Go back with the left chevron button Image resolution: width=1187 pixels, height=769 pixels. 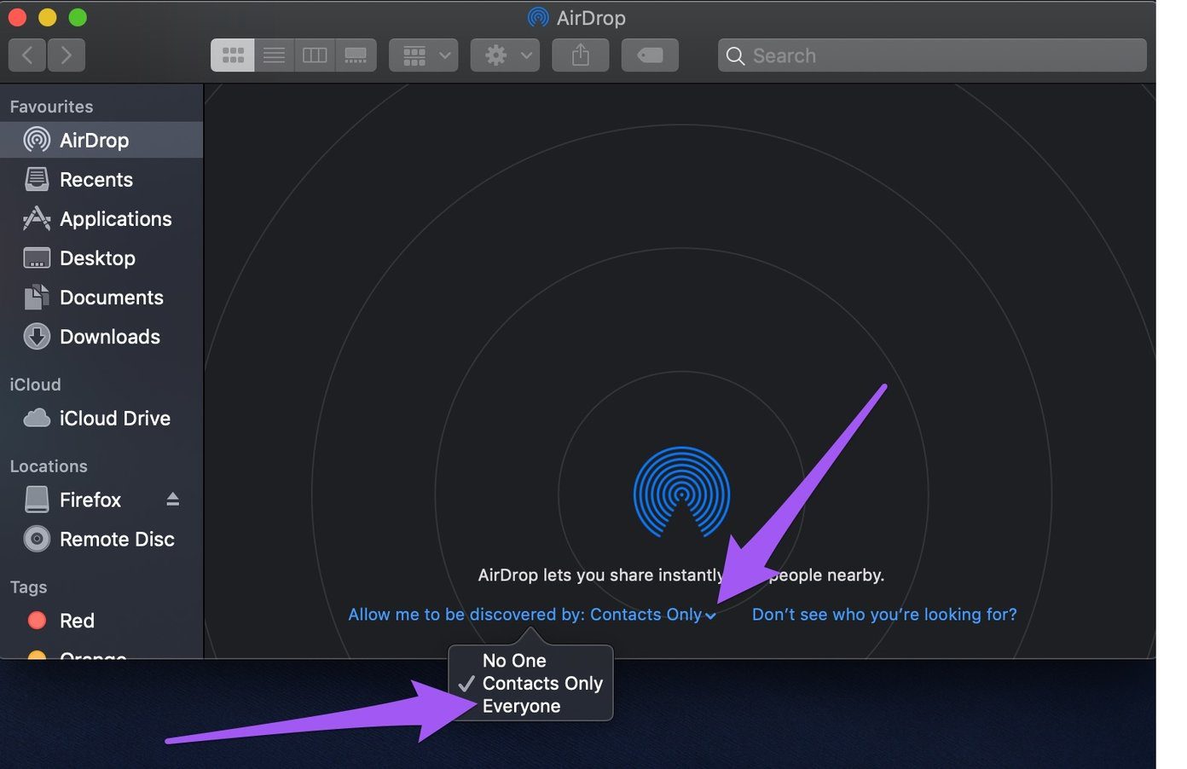(27, 55)
